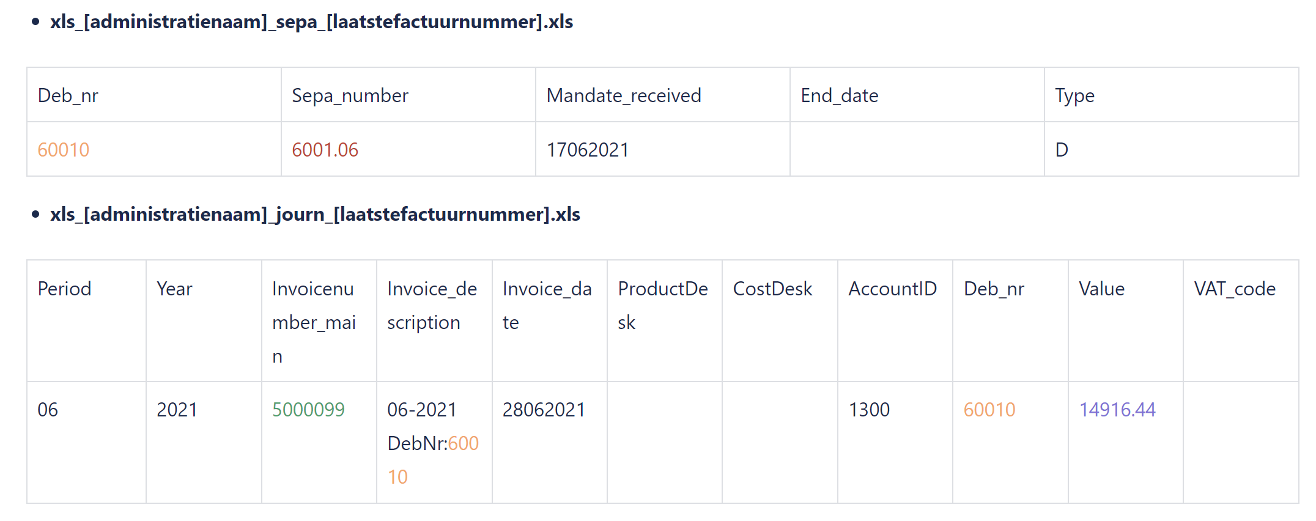Click the AccountID value 1300
Image resolution: width=1316 pixels, height=521 pixels.
click(869, 410)
